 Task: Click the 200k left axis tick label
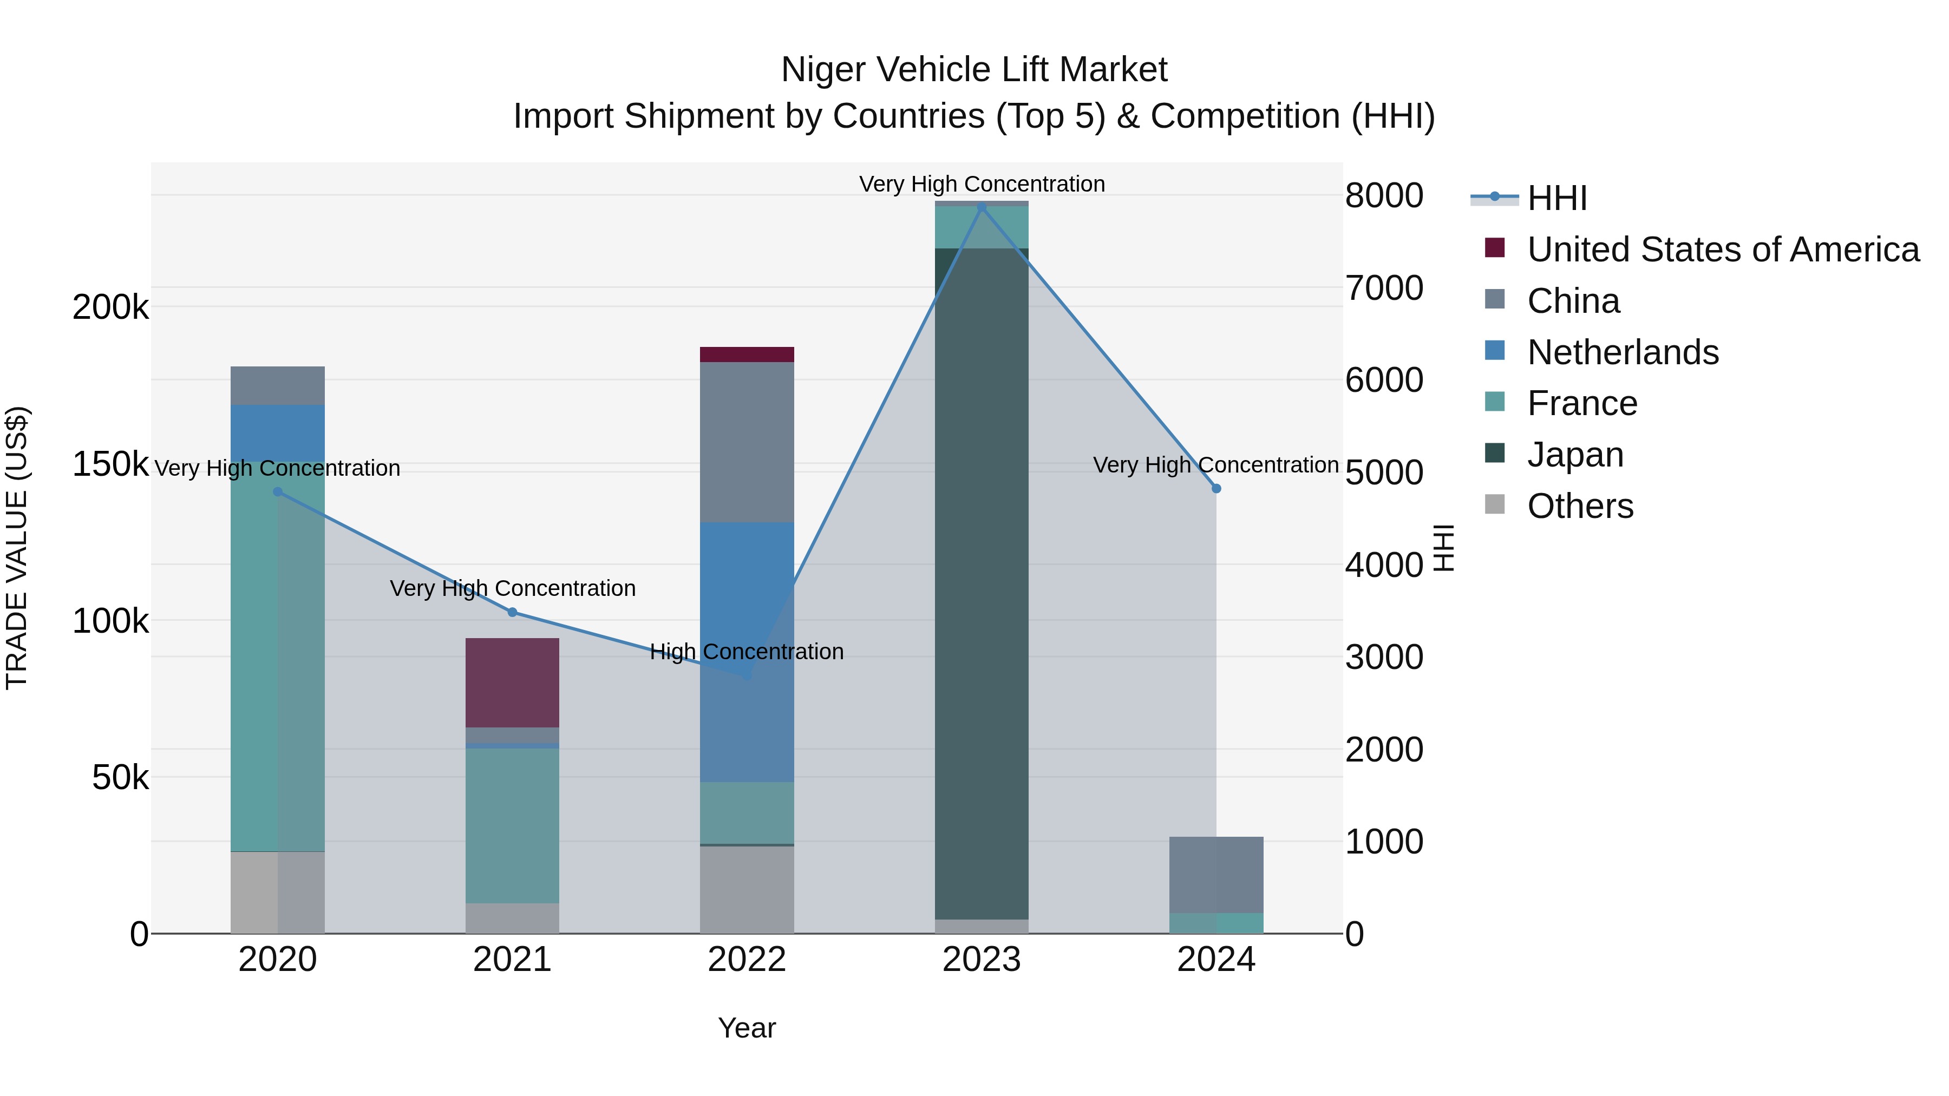tap(110, 307)
